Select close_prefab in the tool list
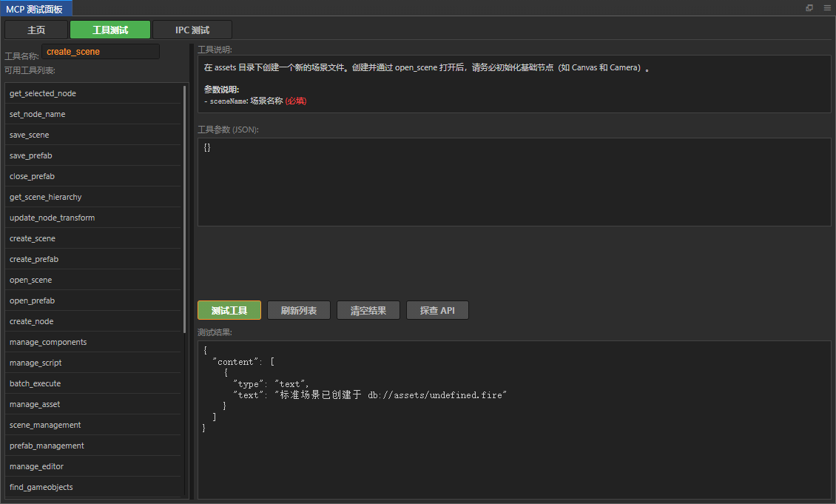This screenshot has width=836, height=504. tap(92, 177)
